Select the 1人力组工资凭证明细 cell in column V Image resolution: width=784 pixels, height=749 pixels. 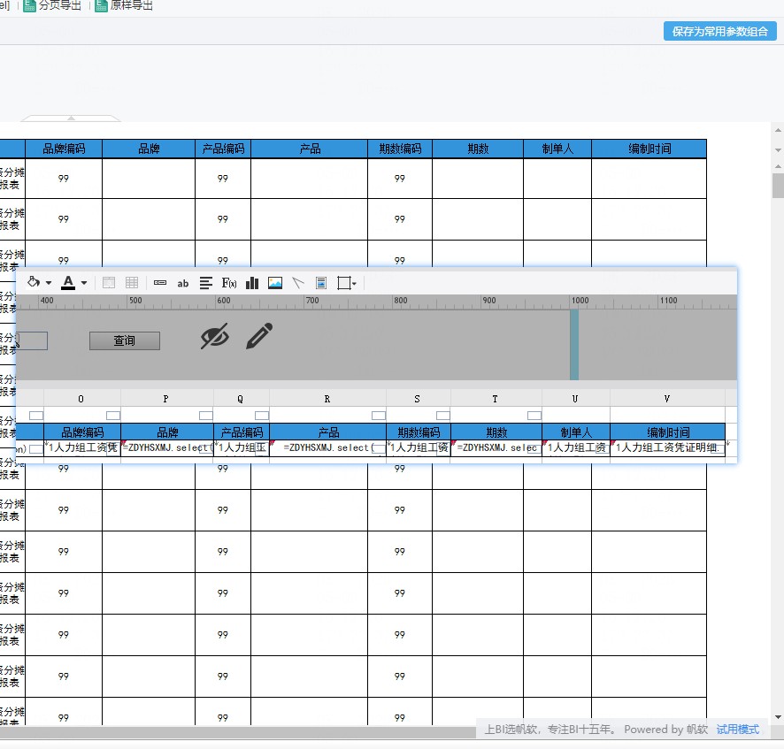point(667,447)
